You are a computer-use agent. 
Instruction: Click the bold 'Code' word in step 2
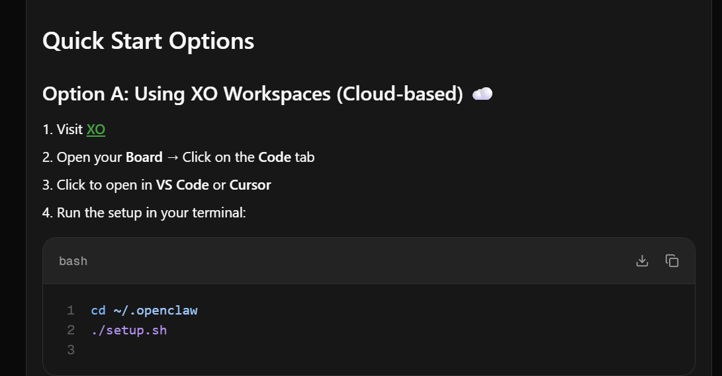(x=275, y=157)
